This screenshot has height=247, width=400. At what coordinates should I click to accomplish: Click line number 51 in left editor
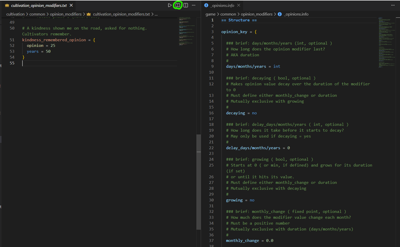pyautogui.click(x=12, y=40)
